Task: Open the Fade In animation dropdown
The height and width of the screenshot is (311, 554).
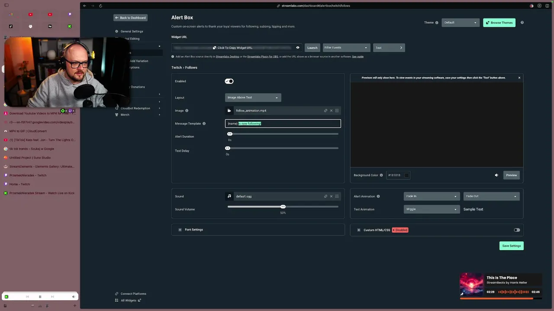Action: click(431, 196)
